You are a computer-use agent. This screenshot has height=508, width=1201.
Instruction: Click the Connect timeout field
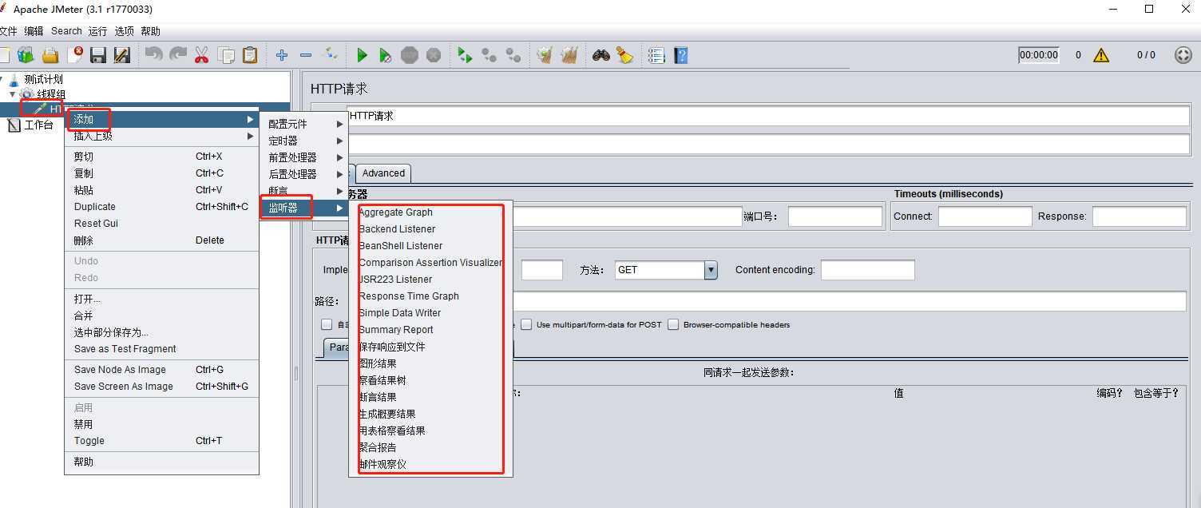tap(985, 216)
